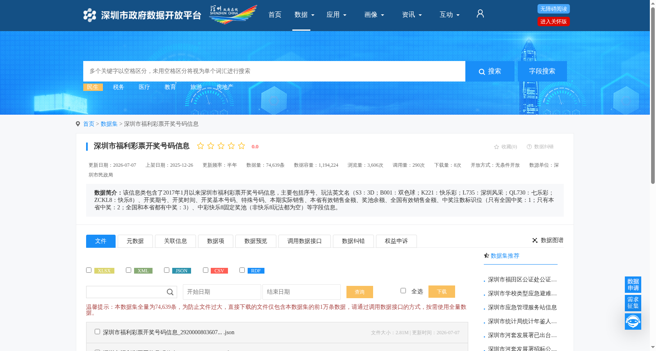656x351 pixels.
Task: Switch to the 文件 tab
Action: coord(101,241)
